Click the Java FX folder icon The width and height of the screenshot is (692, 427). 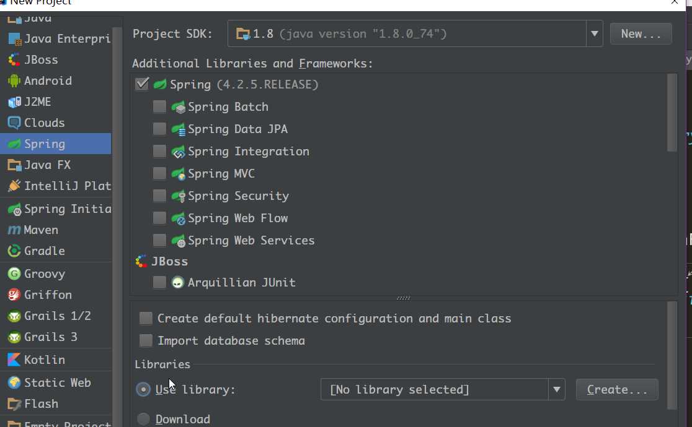click(14, 165)
